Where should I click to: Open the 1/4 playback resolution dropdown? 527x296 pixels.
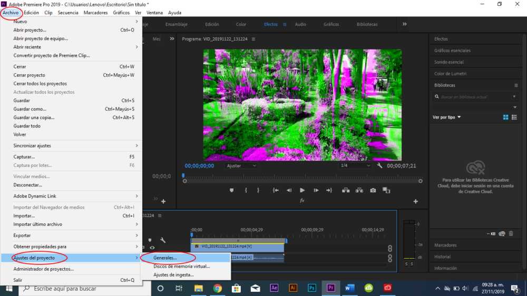[x=355, y=165]
